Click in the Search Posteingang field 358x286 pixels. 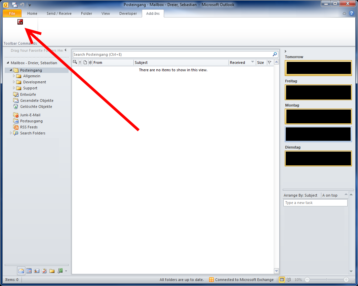[x=171, y=54]
